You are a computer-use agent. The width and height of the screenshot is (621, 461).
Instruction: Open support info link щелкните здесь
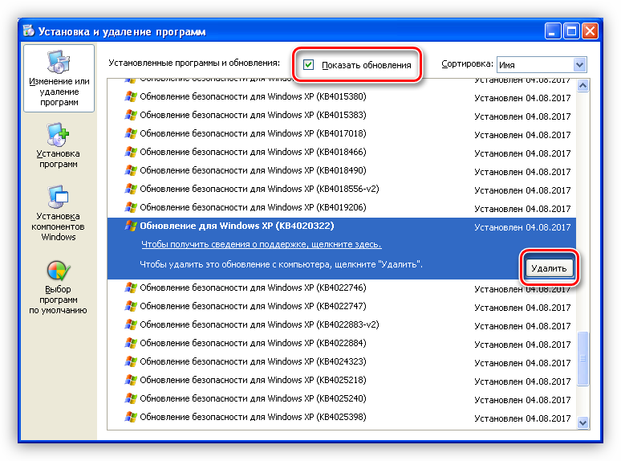(x=262, y=245)
